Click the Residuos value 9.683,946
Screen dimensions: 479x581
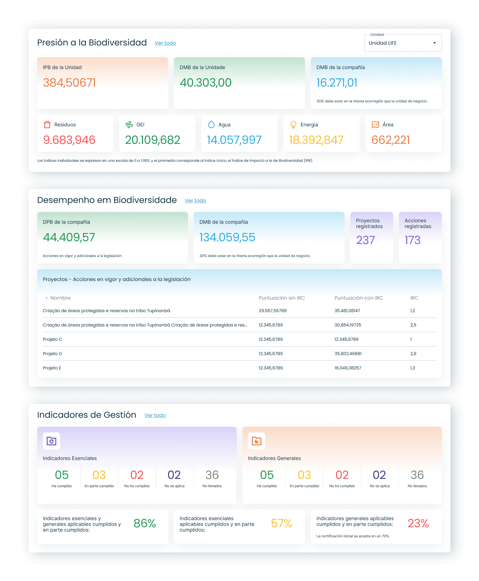coord(69,140)
